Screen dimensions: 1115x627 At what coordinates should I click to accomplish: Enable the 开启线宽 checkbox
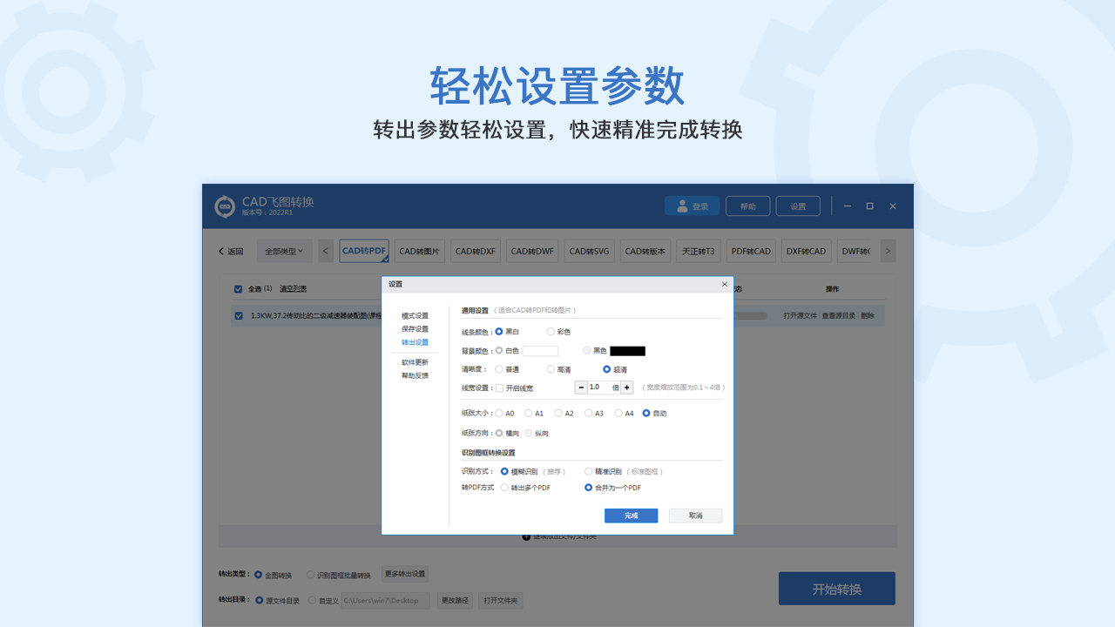click(x=499, y=387)
